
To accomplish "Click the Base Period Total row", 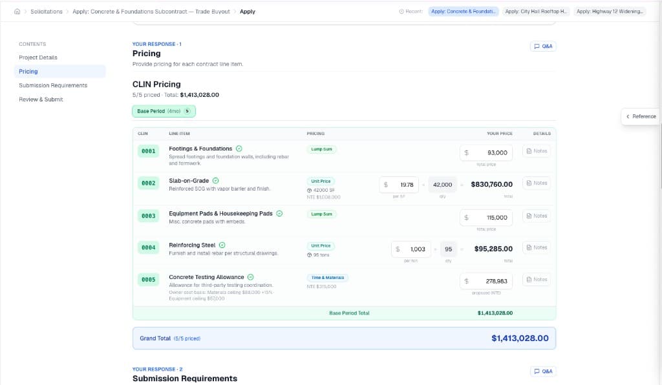I will 344,313.
